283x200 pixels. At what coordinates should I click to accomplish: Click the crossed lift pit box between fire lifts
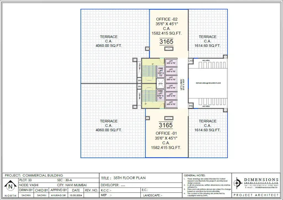click(x=160, y=83)
